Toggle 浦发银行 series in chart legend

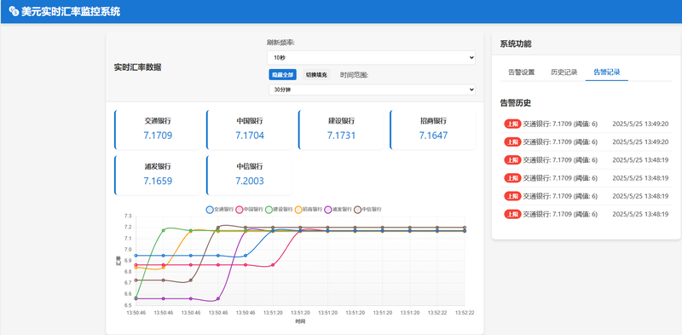(x=338, y=209)
